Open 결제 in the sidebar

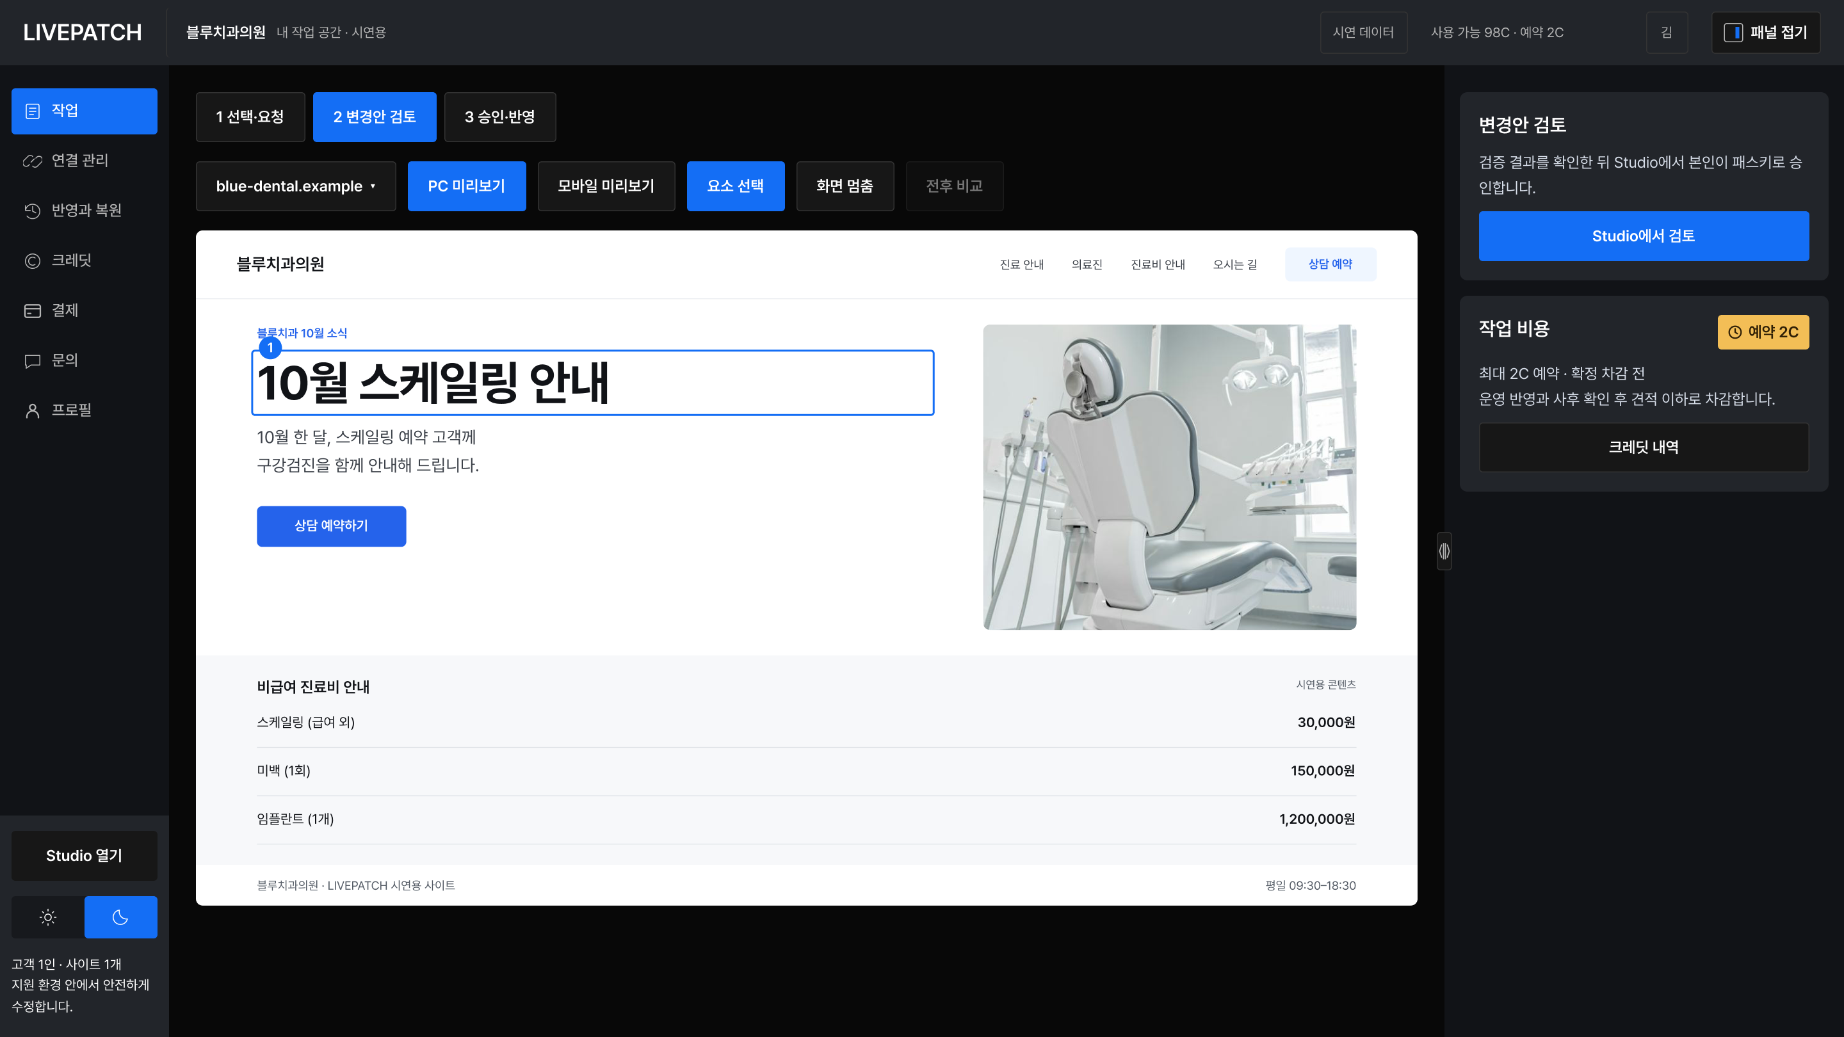[85, 310]
